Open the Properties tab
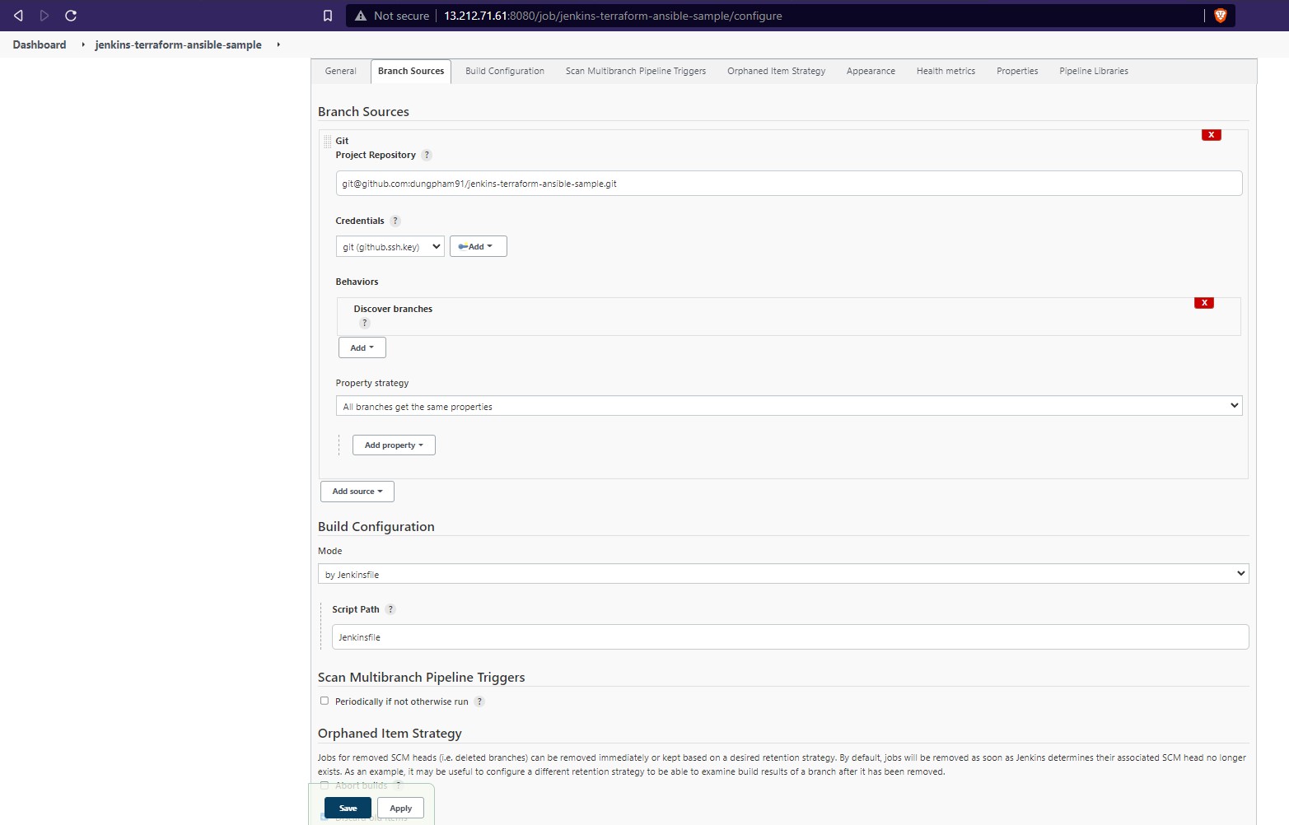Image resolution: width=1289 pixels, height=825 pixels. 1017,71
